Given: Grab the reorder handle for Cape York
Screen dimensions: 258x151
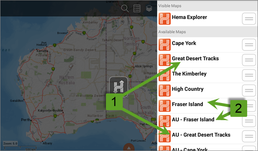Looking at the screenshot, I should point(249,45).
